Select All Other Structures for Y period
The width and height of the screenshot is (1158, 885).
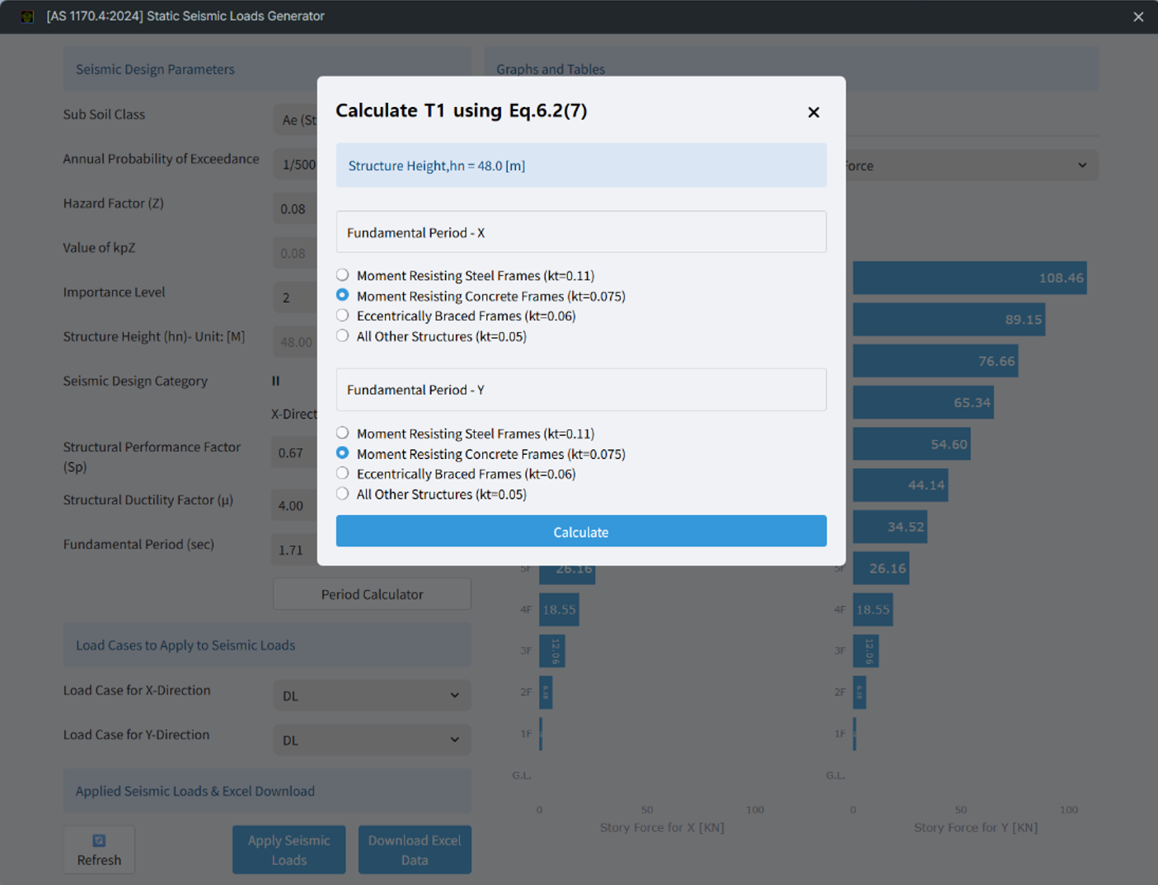[x=343, y=494]
